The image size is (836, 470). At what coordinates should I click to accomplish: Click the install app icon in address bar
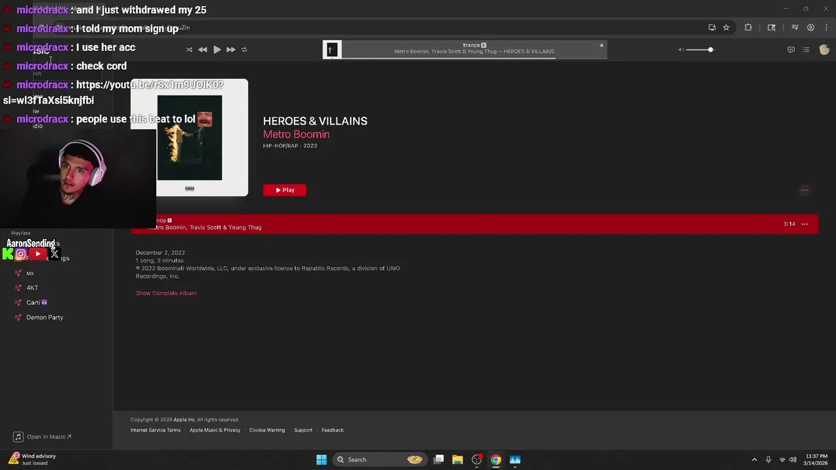712,27
